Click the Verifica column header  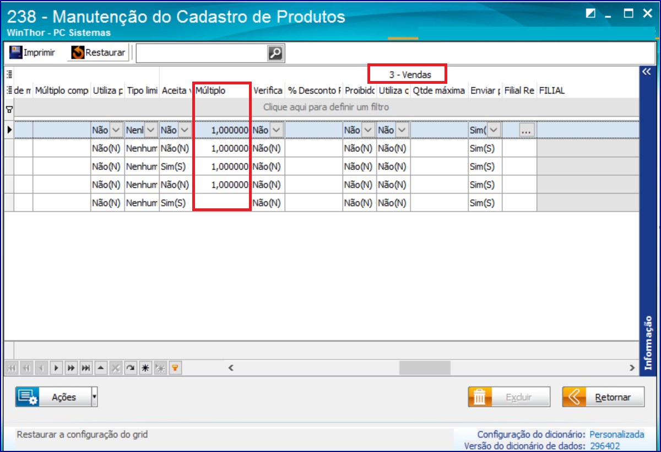click(268, 90)
